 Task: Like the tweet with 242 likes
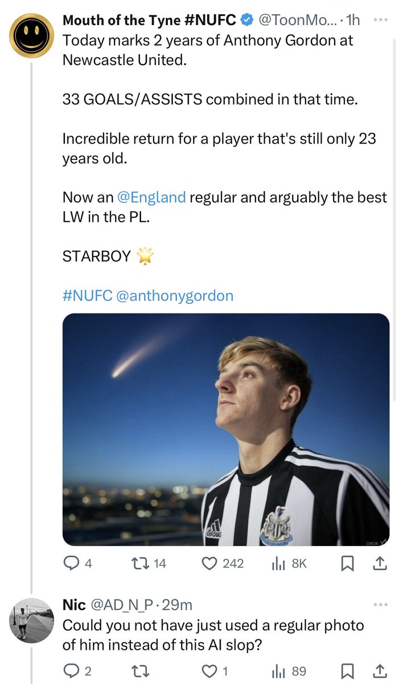(x=223, y=563)
